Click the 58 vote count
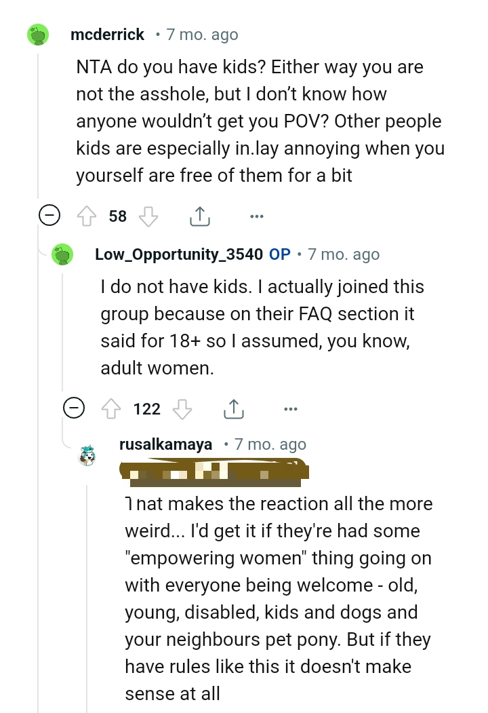 click(118, 216)
